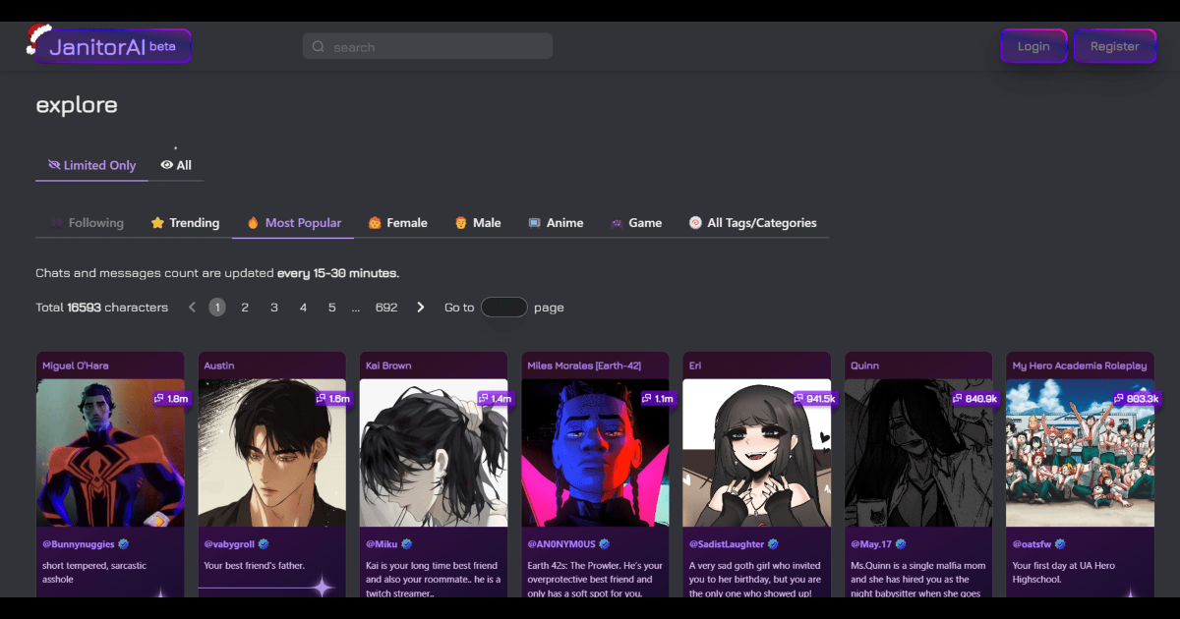
Task: Jump to page 3 in pagination
Action: click(x=273, y=307)
